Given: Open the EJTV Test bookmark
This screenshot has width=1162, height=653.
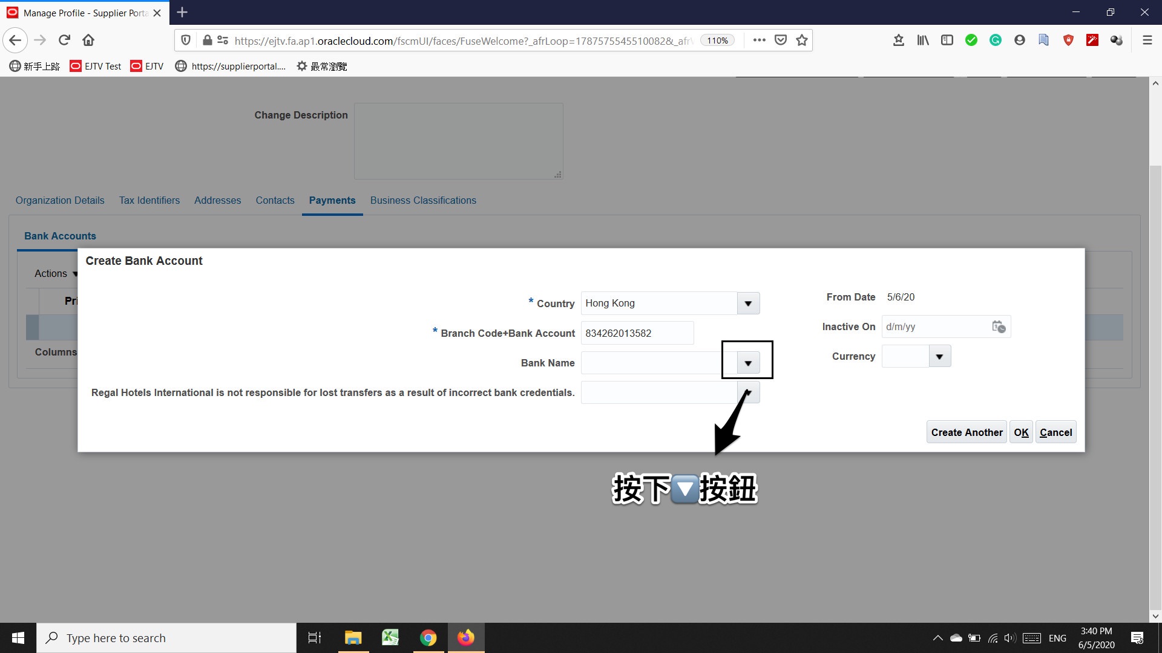Looking at the screenshot, I should click(96, 67).
